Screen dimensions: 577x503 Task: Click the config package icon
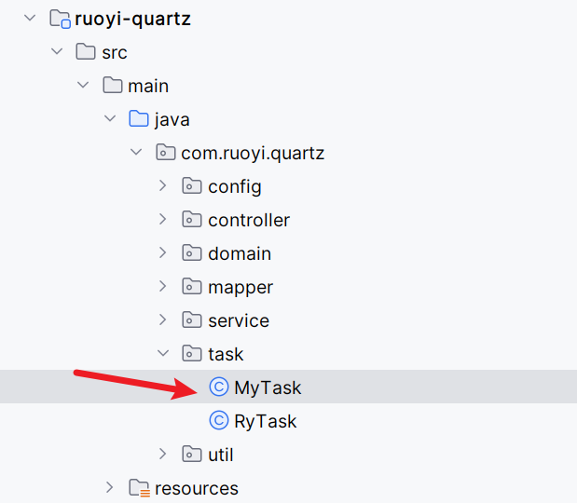[192, 186]
